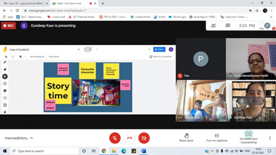The height and width of the screenshot is (155, 276).
Task: Redo action in Jamboard
Action: coord(13,57)
